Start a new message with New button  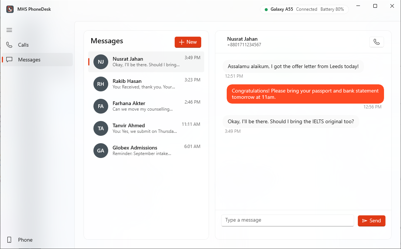[188, 42]
